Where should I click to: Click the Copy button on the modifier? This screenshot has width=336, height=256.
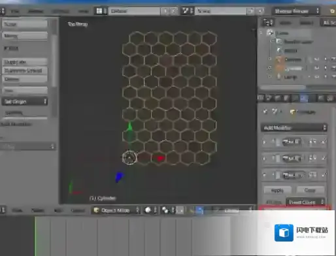tap(310, 190)
